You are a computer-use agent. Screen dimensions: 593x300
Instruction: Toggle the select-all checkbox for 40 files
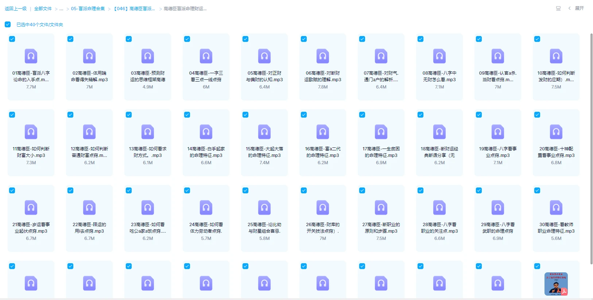pos(8,24)
